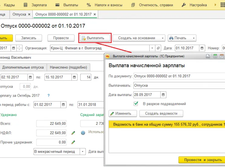Click the Выплачивать field Отпуска
Screen dimensions: 225x168
pos(179,86)
